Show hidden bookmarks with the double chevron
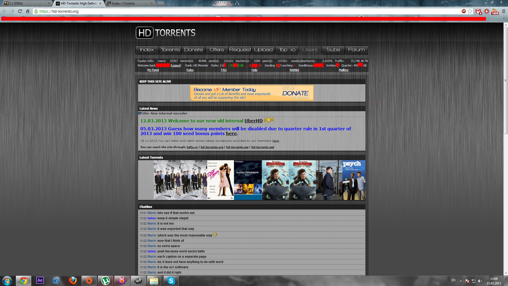This screenshot has height=286, width=508. tap(504, 19)
